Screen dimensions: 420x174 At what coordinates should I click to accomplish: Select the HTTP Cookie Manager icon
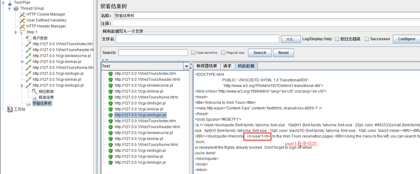click(x=22, y=14)
